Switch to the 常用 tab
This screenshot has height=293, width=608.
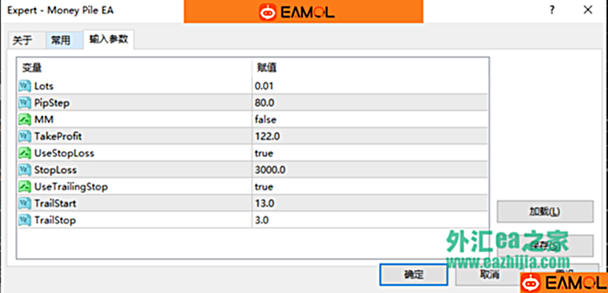point(65,40)
